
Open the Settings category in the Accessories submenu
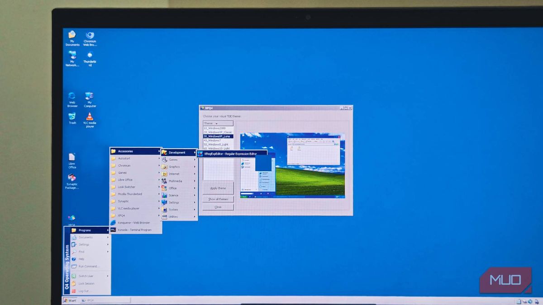[x=179, y=202]
